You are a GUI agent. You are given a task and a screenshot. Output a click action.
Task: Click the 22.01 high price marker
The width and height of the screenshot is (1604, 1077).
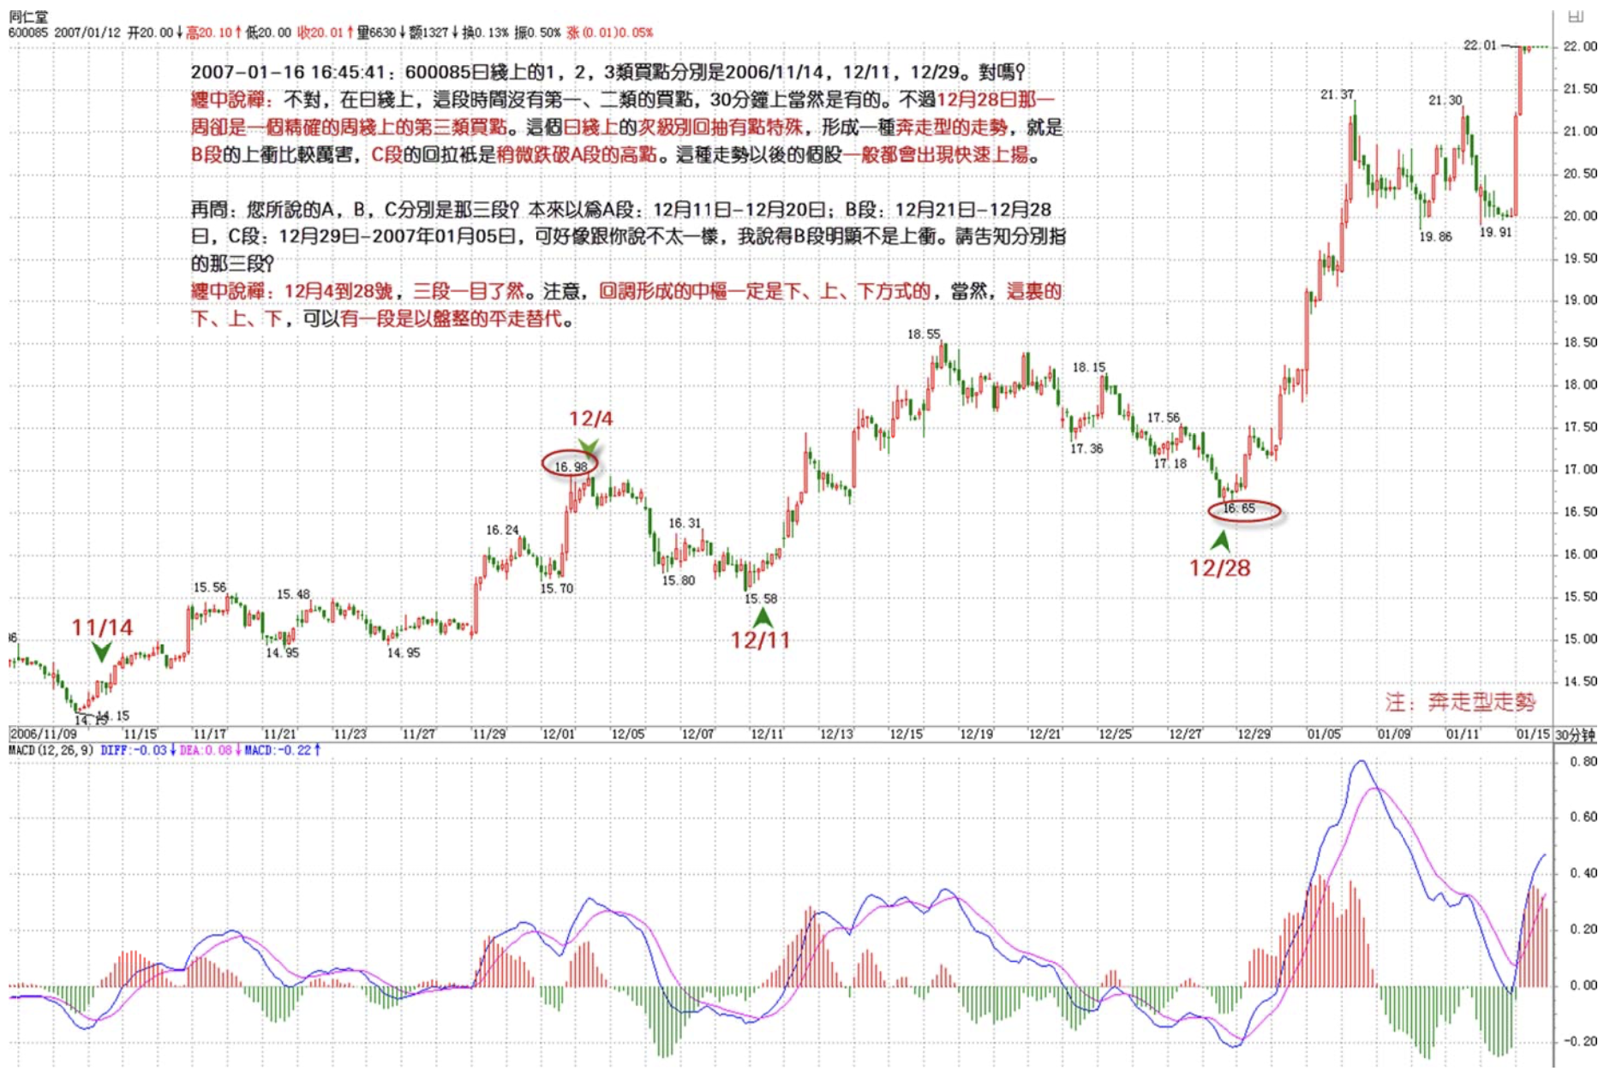pyautogui.click(x=1479, y=45)
